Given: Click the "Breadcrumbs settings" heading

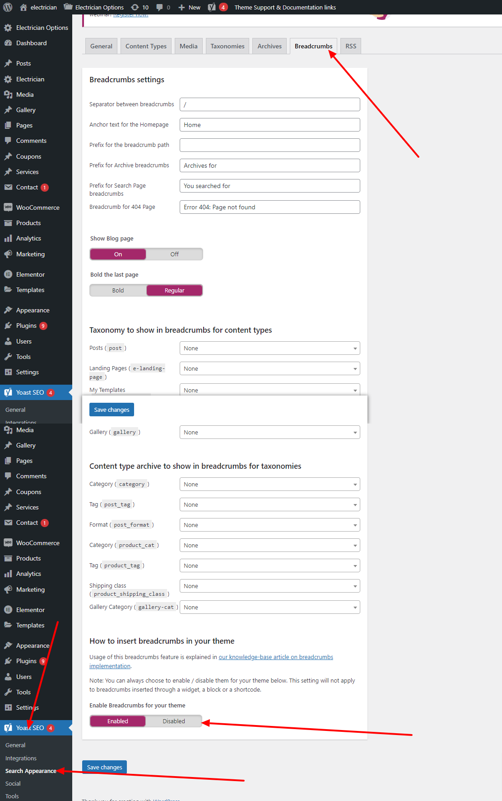Looking at the screenshot, I should [x=127, y=80].
